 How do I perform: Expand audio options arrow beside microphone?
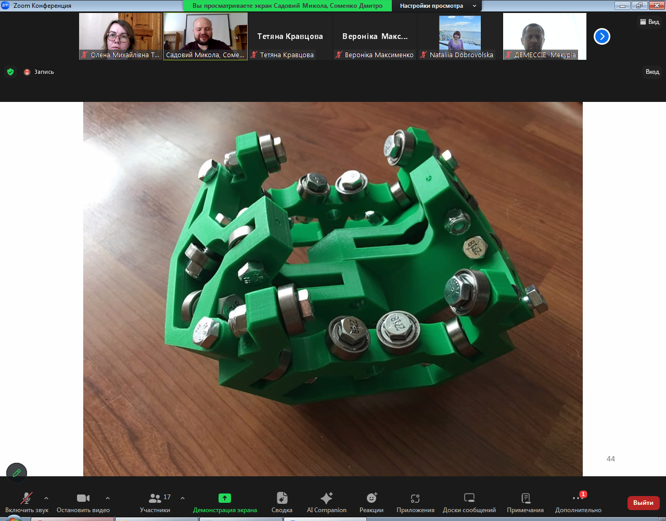46,498
